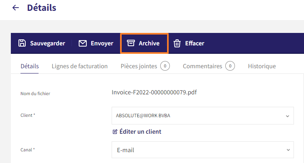Click the archive box icon
This screenshot has height=163, width=304.
pyautogui.click(x=131, y=43)
